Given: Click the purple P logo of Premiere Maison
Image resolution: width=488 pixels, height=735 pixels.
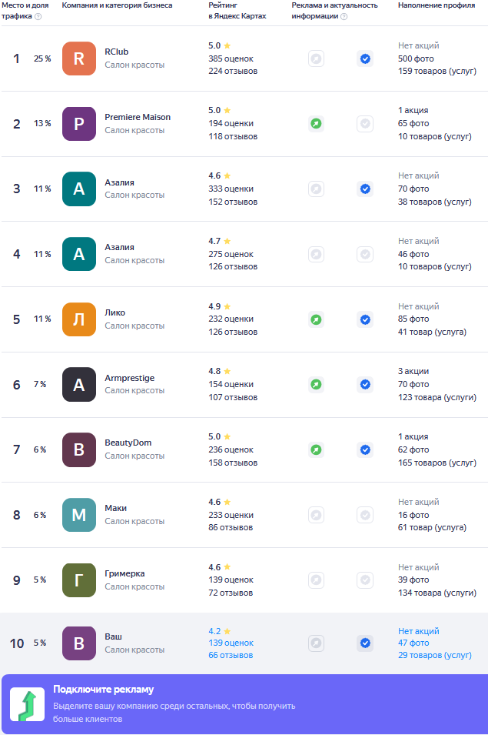Looking at the screenshot, I should tap(79, 124).
